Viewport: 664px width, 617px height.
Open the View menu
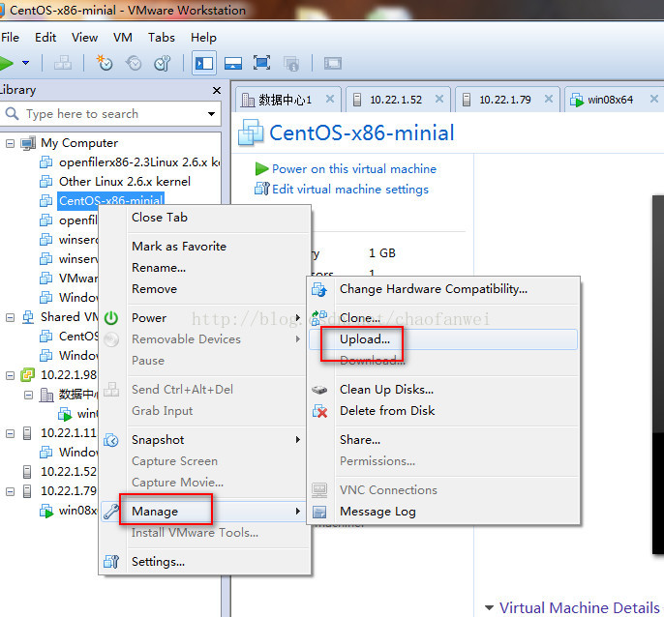[85, 38]
